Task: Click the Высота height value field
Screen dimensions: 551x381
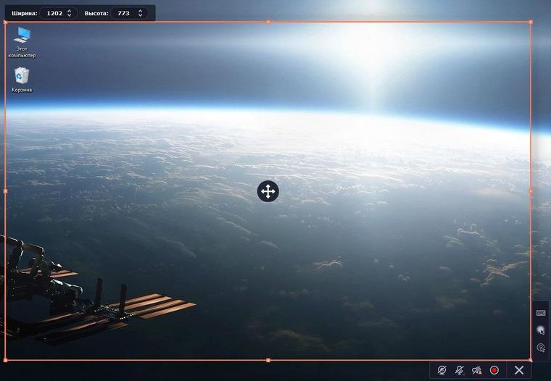Action: tap(124, 13)
